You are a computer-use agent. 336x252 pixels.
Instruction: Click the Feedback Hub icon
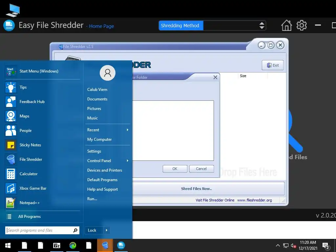pos(11,102)
